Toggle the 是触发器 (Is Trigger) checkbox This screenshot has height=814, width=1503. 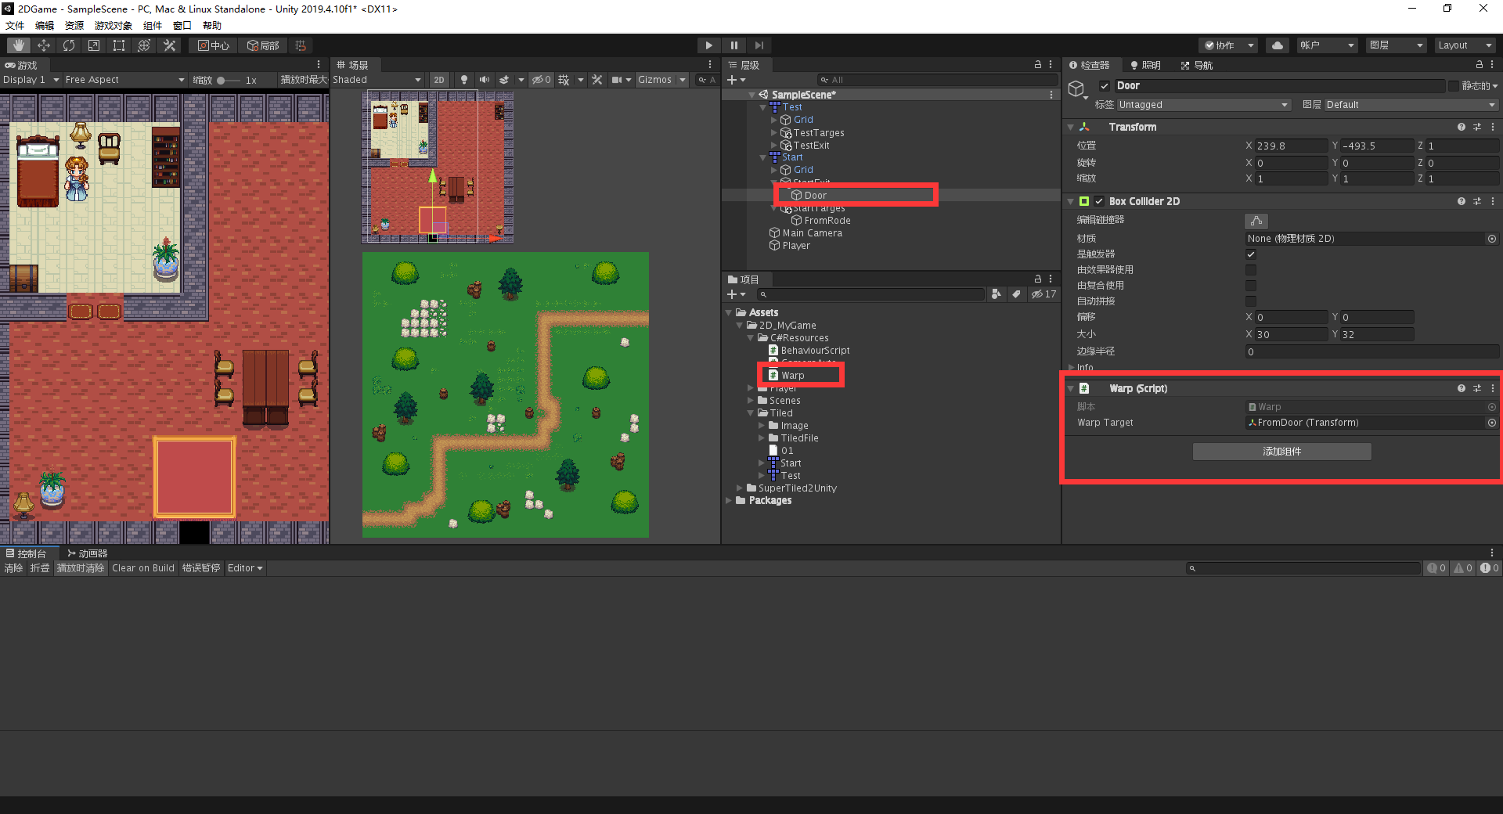click(1250, 254)
